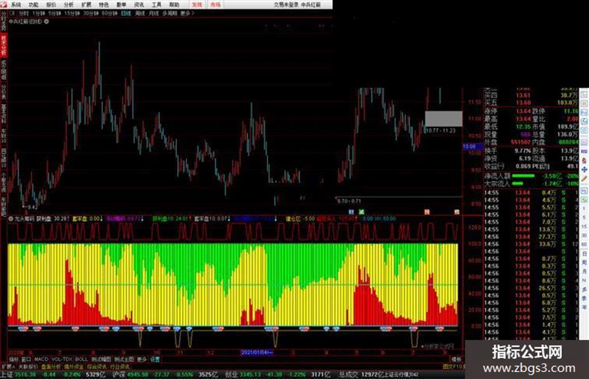Click the red 市场 button

tap(216, 5)
